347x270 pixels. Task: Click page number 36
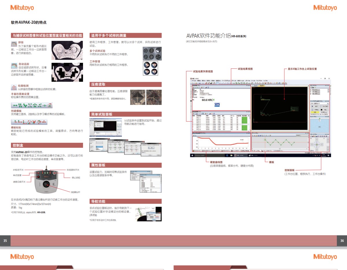point(342,241)
